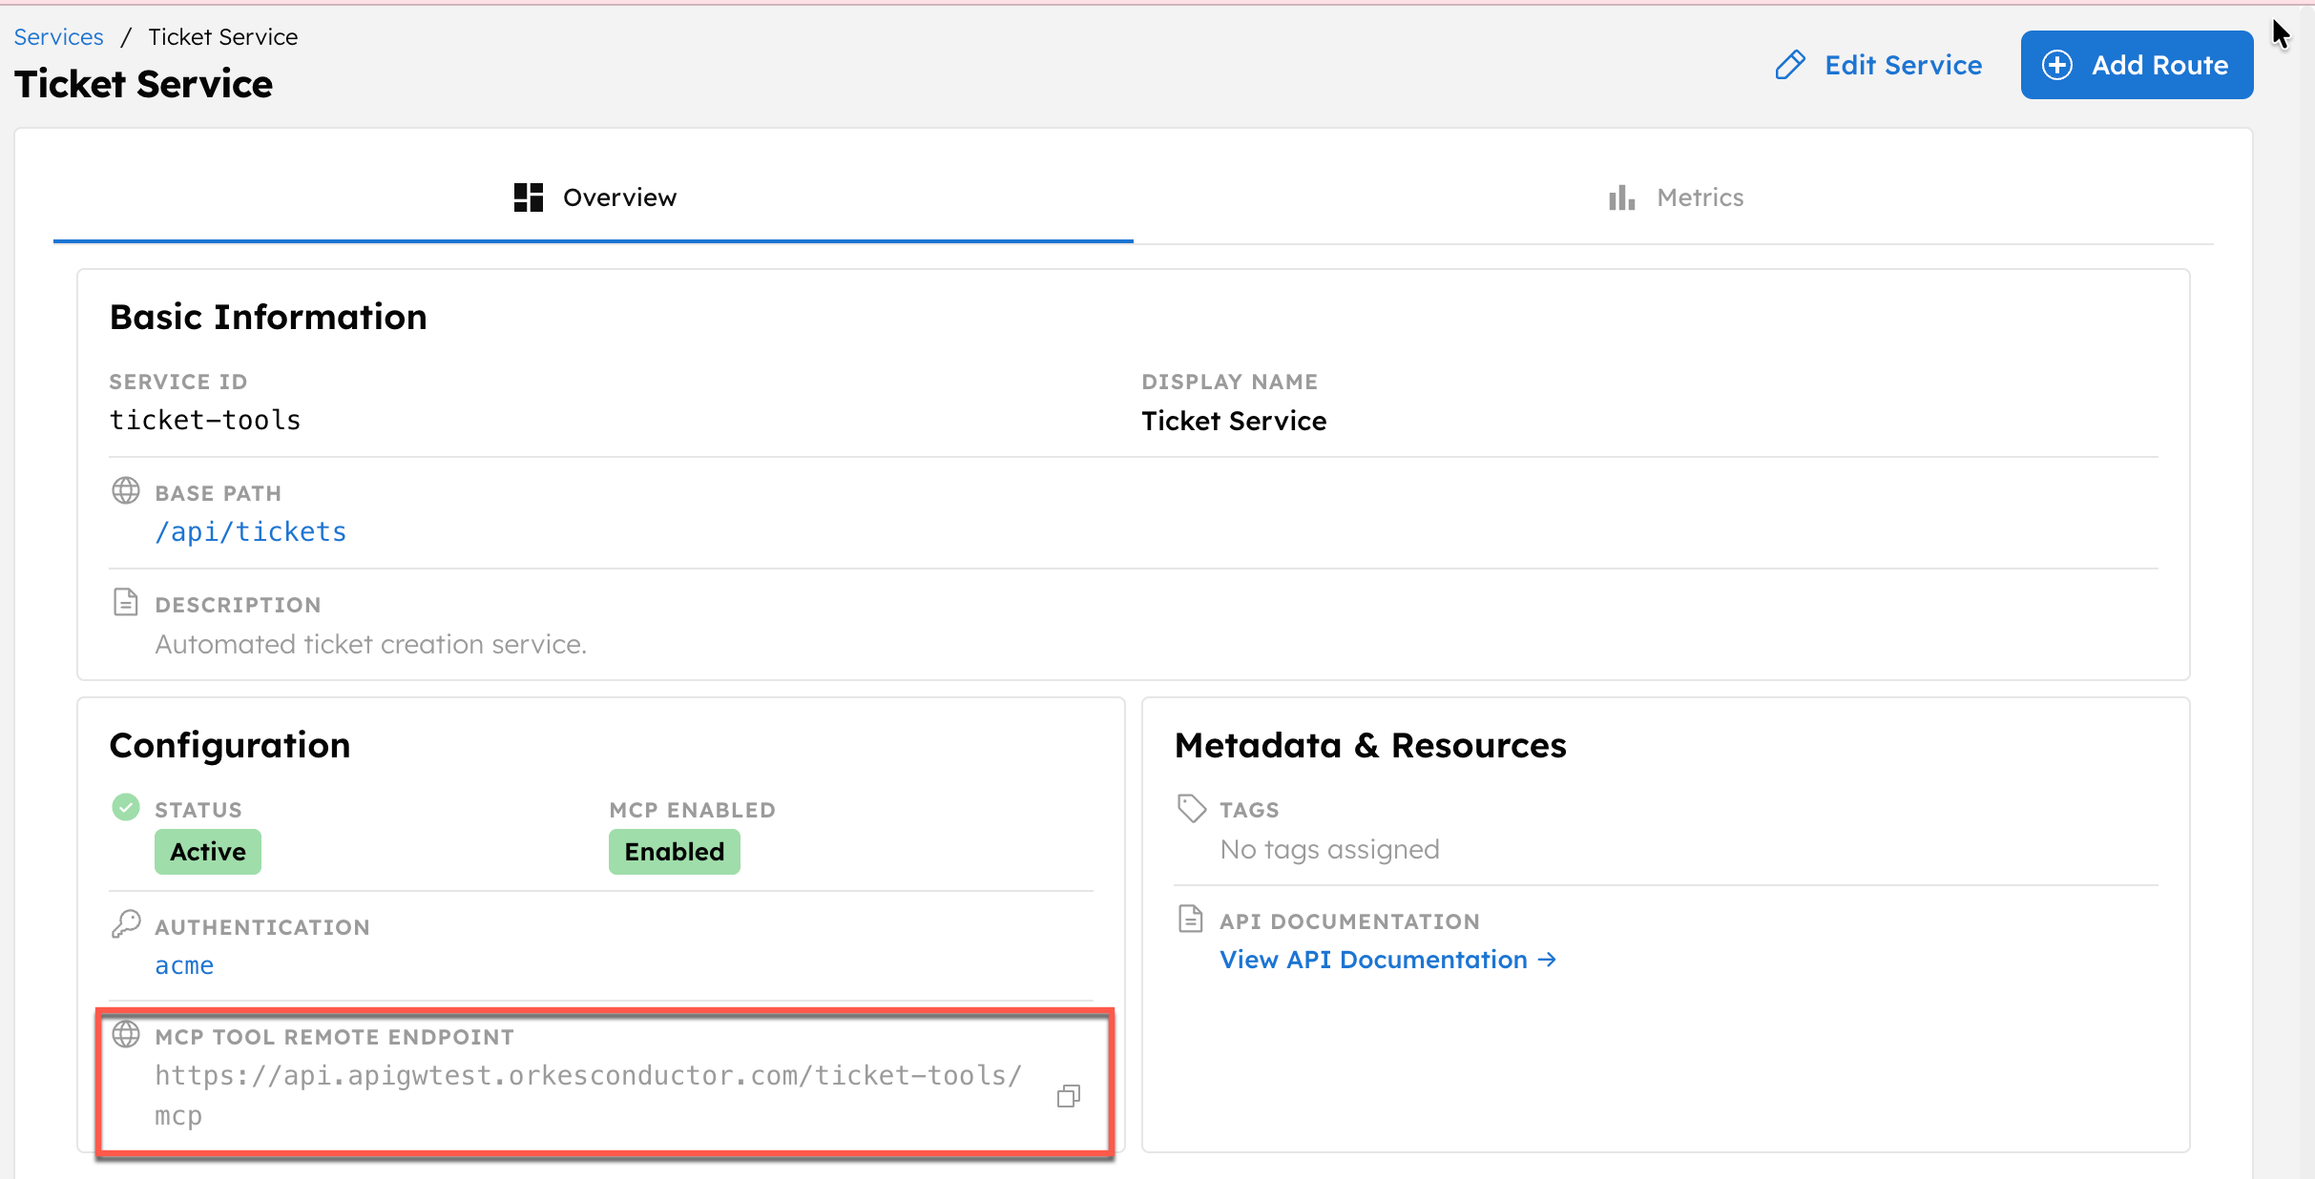Click the globe icon beside MCP Tool Remote Endpoint
This screenshot has height=1179, width=2315.
tap(125, 1036)
